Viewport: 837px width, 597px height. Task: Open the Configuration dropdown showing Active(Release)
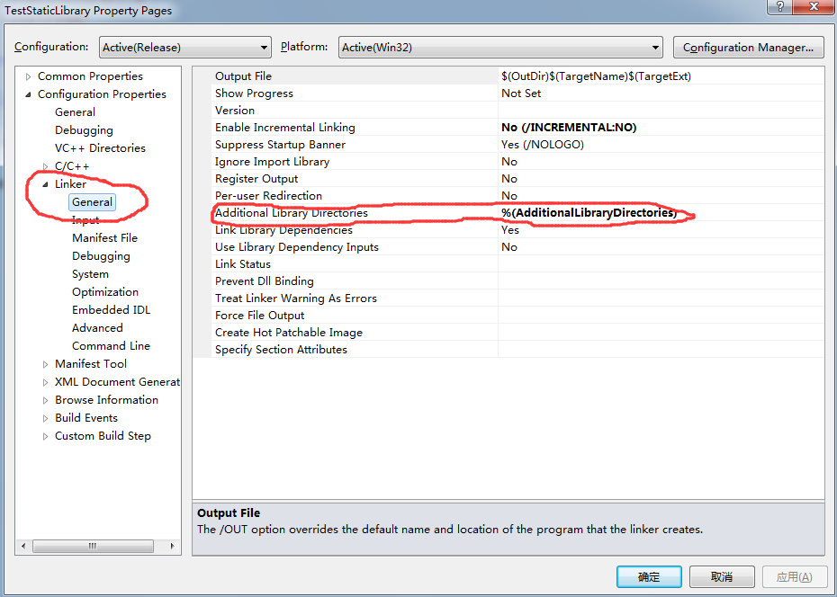pyautogui.click(x=185, y=48)
